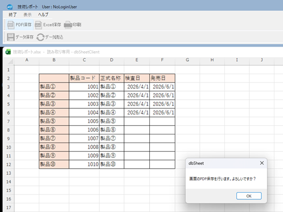
Task: Click cell D9 showing 製品⑦
Action: [112, 138]
